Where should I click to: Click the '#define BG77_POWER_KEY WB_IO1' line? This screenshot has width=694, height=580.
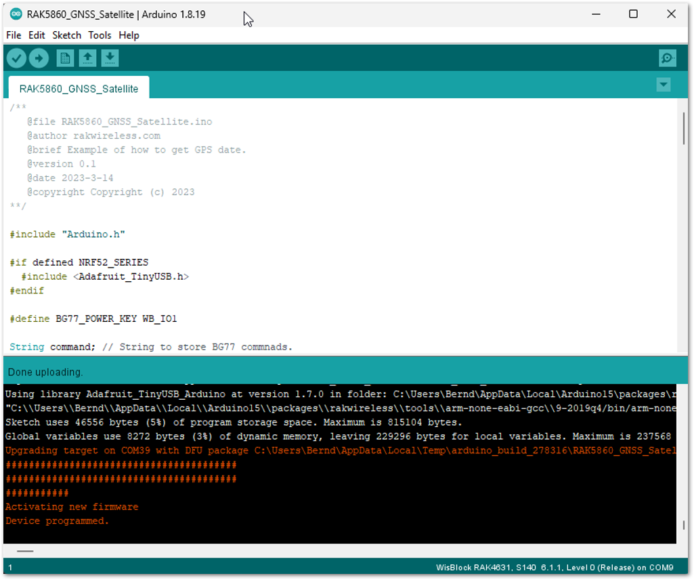pyautogui.click(x=93, y=319)
